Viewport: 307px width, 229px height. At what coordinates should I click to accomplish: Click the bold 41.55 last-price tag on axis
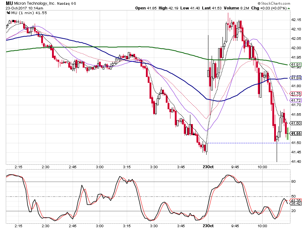(x=296, y=133)
